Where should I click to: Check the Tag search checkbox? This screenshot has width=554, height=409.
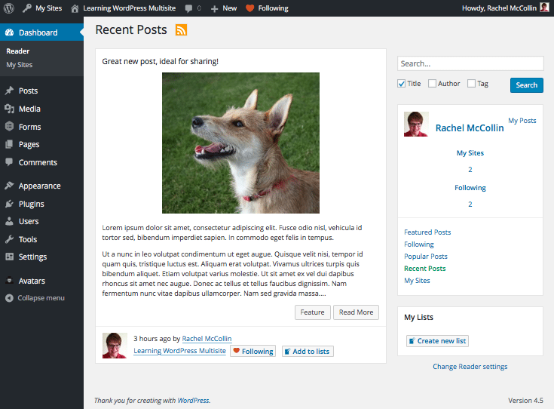click(x=471, y=84)
